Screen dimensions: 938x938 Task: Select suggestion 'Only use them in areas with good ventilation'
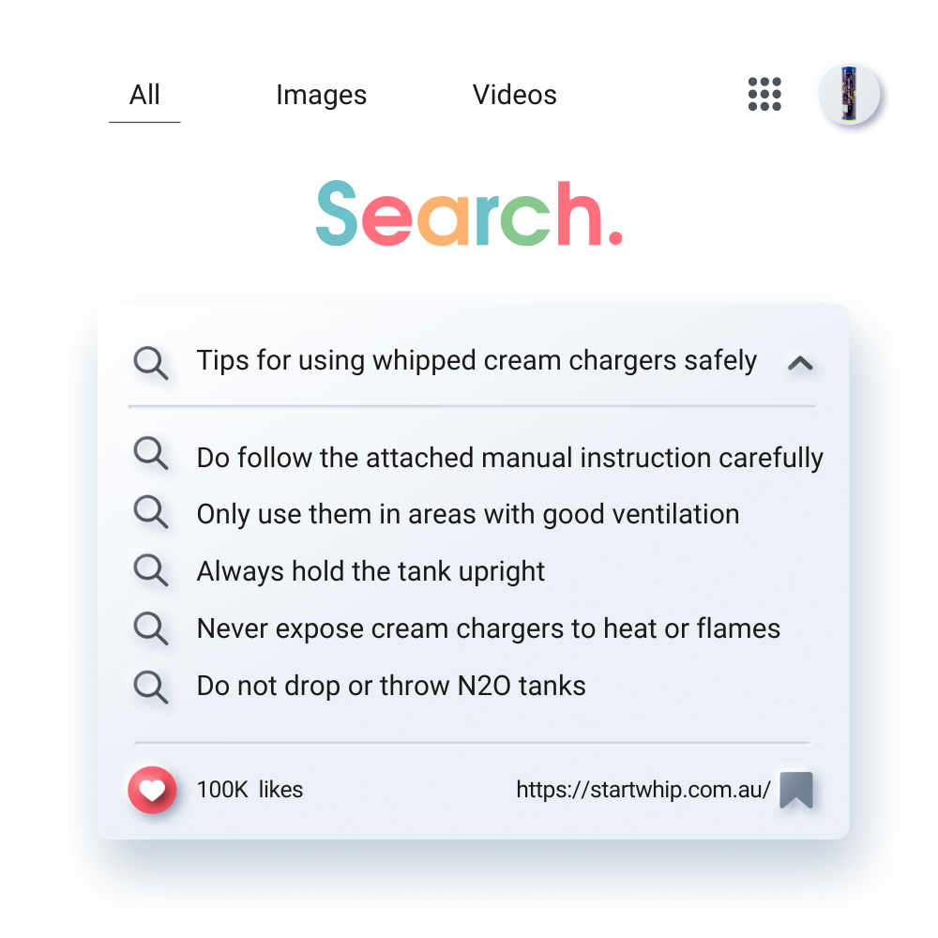467,514
